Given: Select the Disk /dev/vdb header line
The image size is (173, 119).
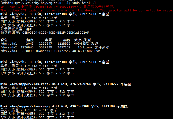Looking at the screenshot, I should coord(55,62).
